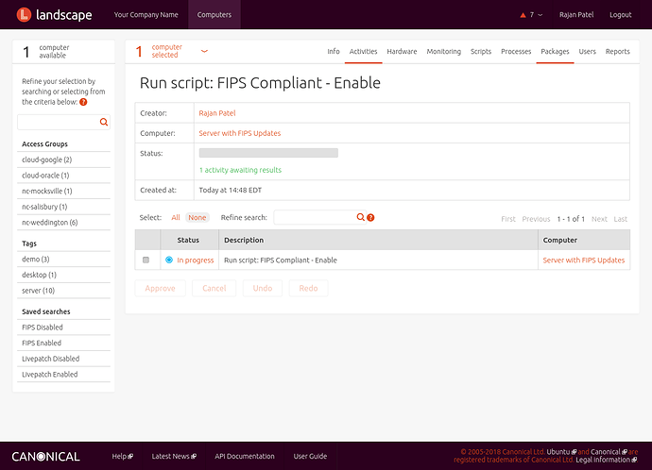Image resolution: width=652 pixels, height=470 pixels.
Task: Click 1 activity awaiting results link
Action: pos(240,170)
